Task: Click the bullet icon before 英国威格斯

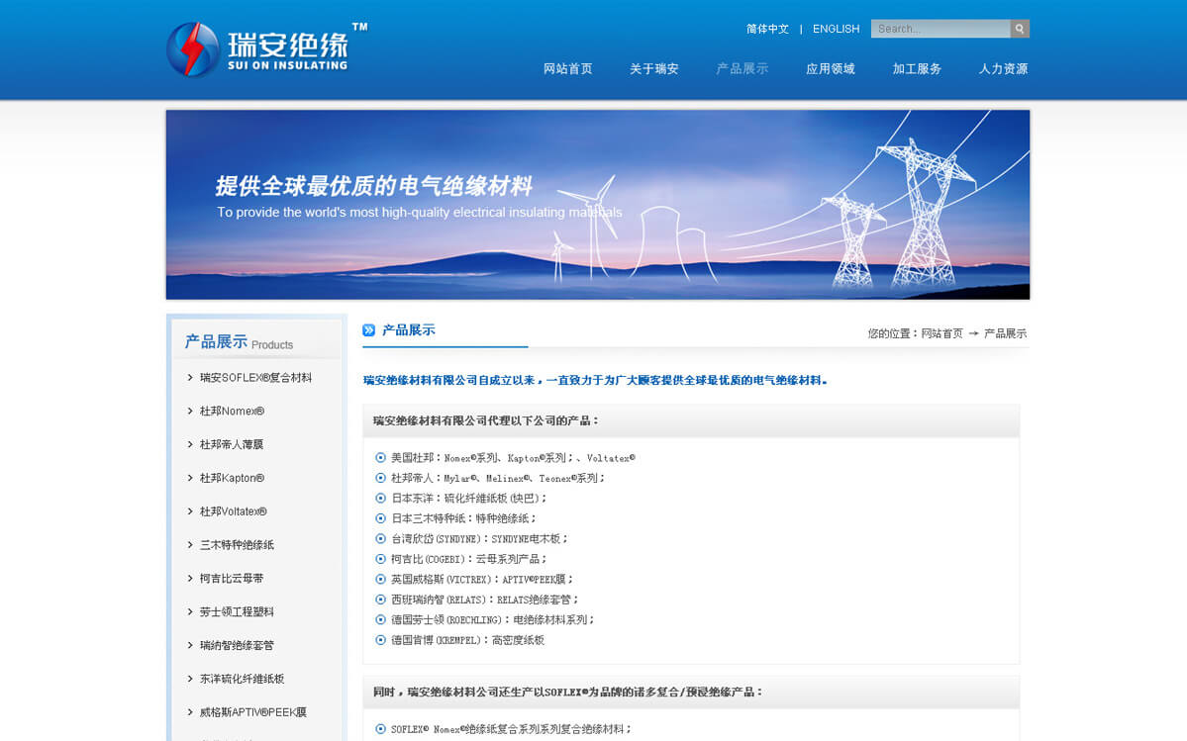Action: pos(380,579)
